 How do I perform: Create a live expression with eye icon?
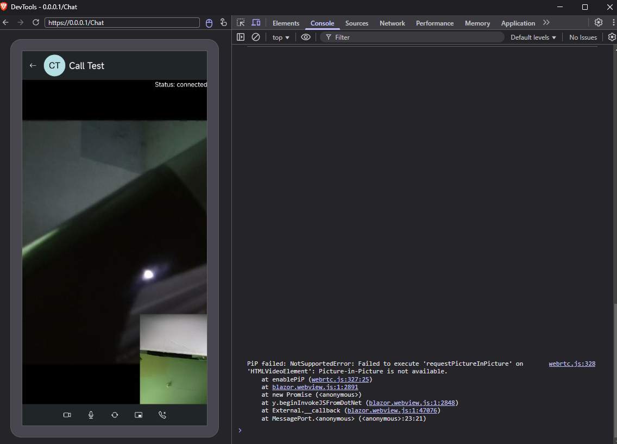[x=306, y=37]
